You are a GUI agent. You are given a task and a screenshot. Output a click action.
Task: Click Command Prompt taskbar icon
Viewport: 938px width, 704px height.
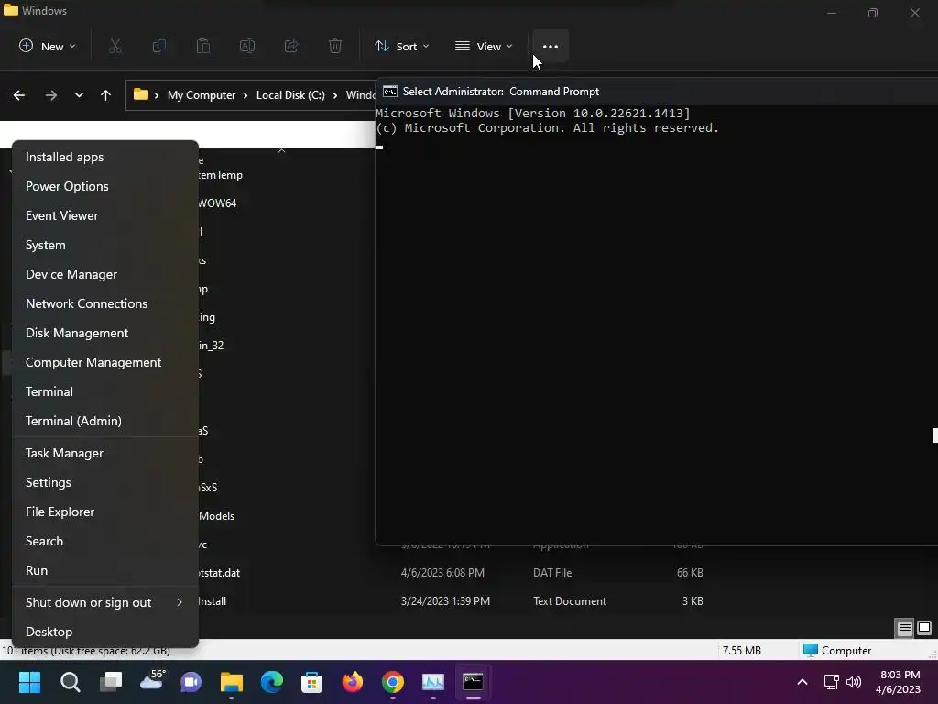[x=474, y=682]
